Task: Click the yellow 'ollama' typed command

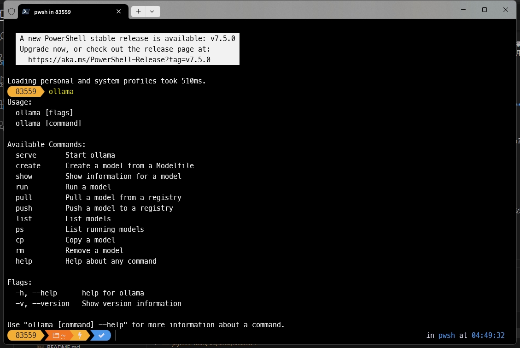Action: pyautogui.click(x=61, y=92)
